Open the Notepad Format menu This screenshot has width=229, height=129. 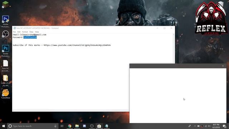[25, 32]
